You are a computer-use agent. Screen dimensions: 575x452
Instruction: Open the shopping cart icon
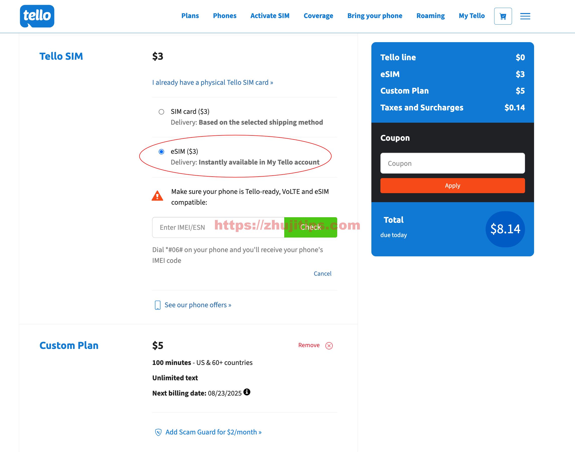[503, 16]
